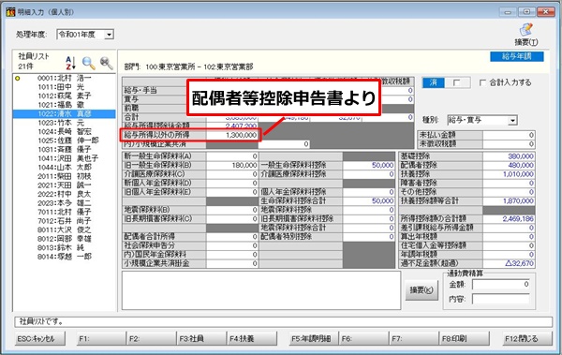
Task: Click the A-Z sort icon in employee list
Action: [x=70, y=63]
